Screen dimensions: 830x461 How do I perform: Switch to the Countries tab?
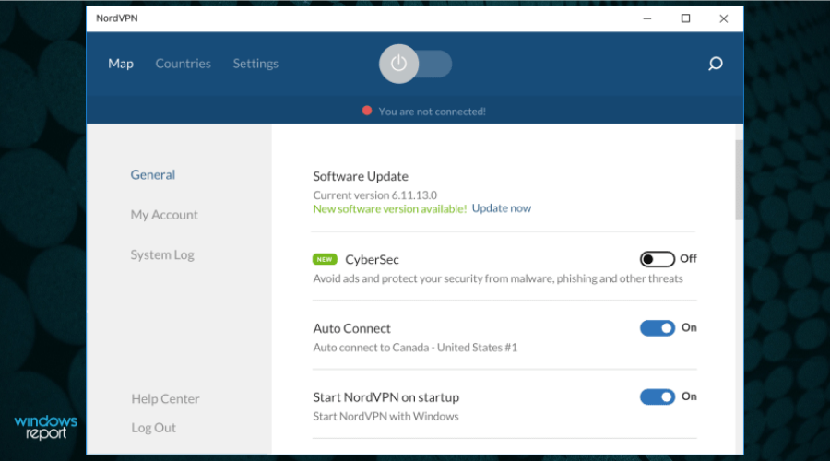click(x=184, y=64)
